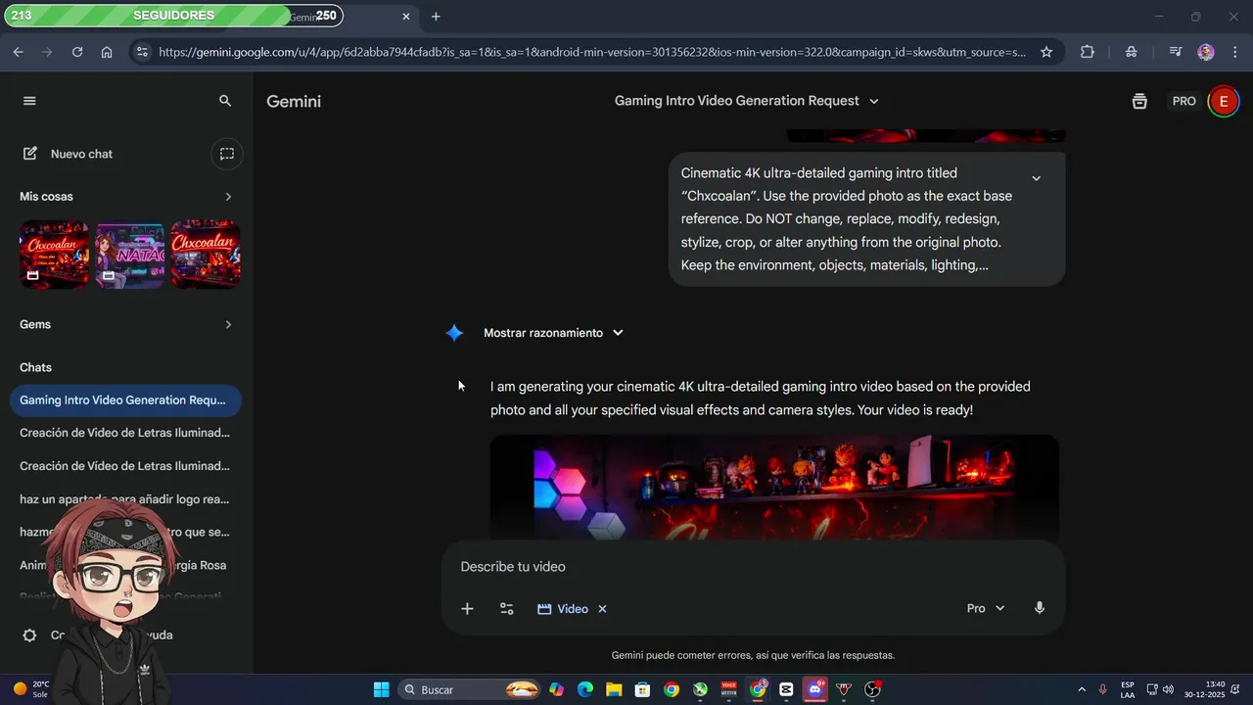Open the Chrome profile avatar
The height and width of the screenshot is (705, 1253).
click(1206, 52)
